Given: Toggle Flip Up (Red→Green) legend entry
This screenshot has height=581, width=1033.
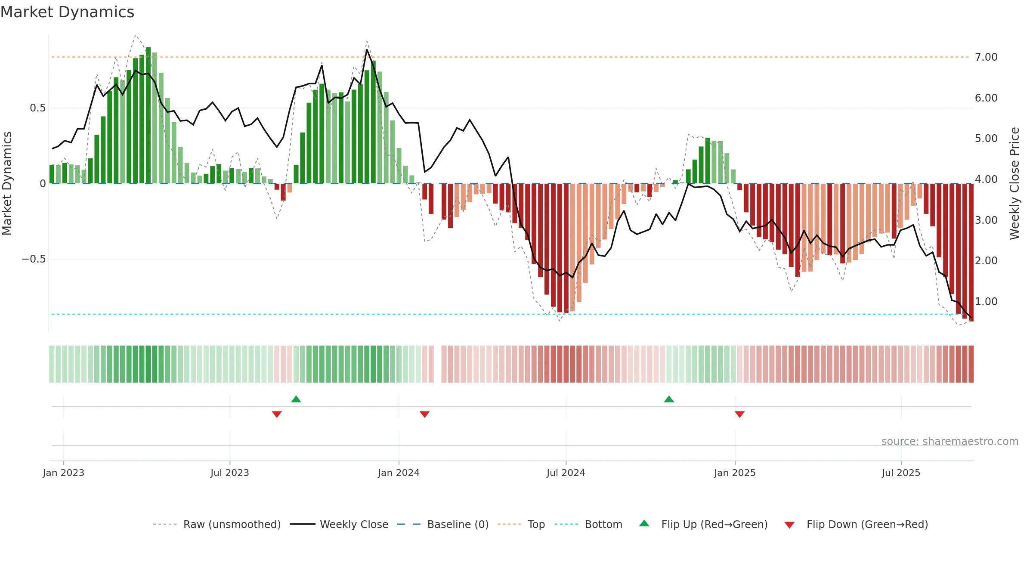Looking at the screenshot, I should pyautogui.click(x=703, y=524).
